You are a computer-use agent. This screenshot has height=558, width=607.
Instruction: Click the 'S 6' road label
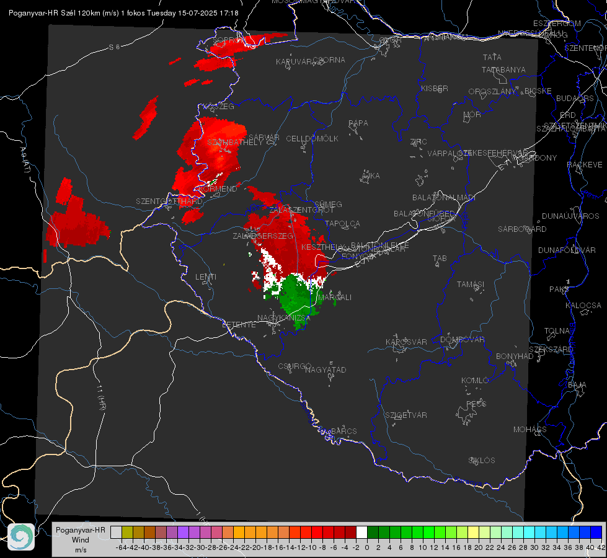[114, 47]
